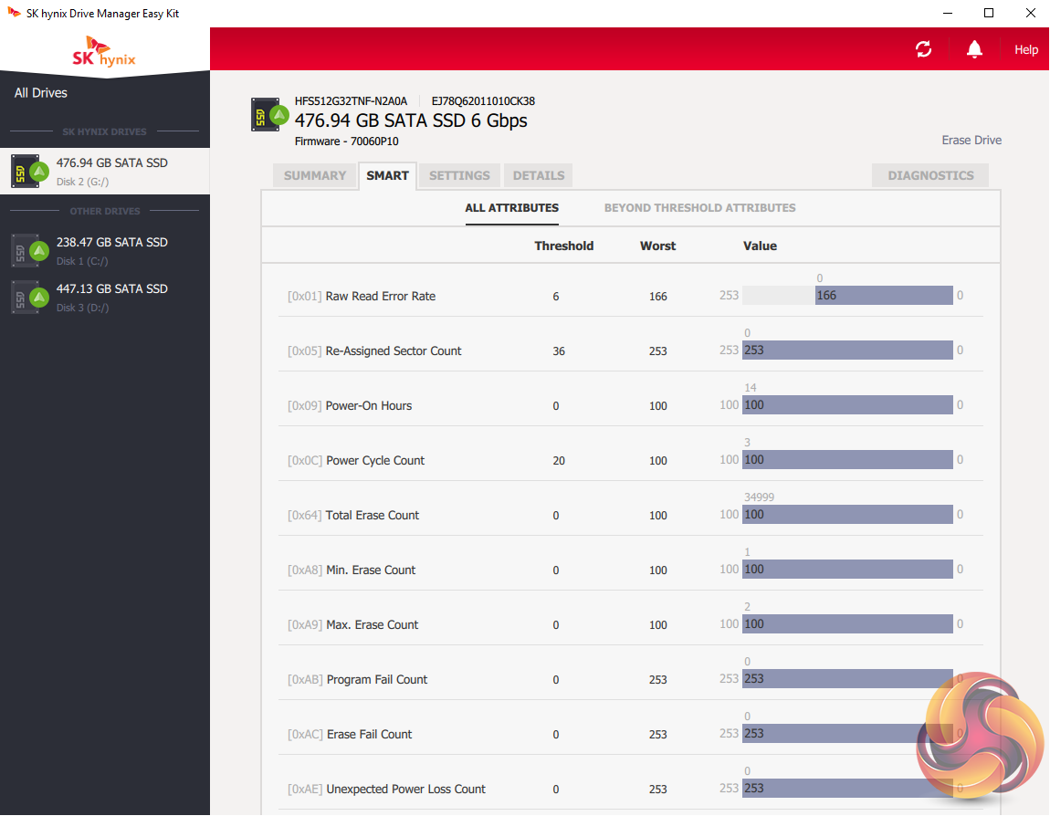Click the DIAGNOSTICS button
1050x816 pixels.
[930, 175]
